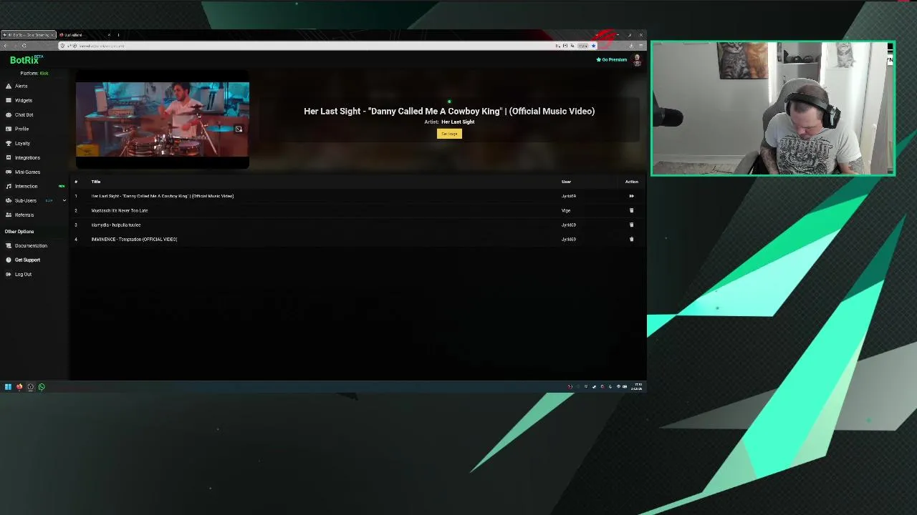Click the Kick platform label
Image resolution: width=917 pixels, height=515 pixels.
pyautogui.click(x=44, y=73)
